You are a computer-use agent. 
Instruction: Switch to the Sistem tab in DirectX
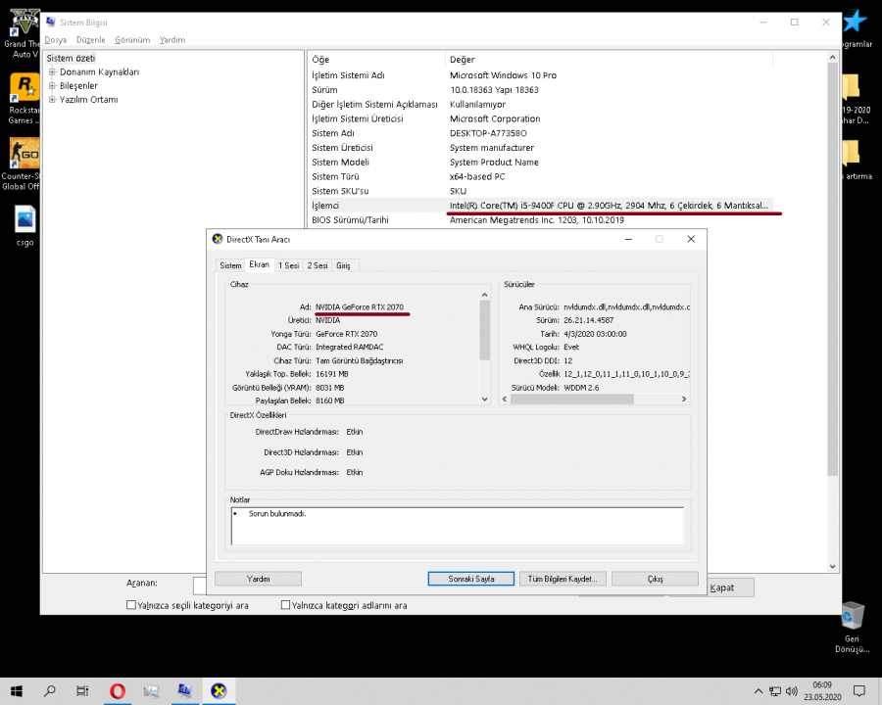click(230, 265)
